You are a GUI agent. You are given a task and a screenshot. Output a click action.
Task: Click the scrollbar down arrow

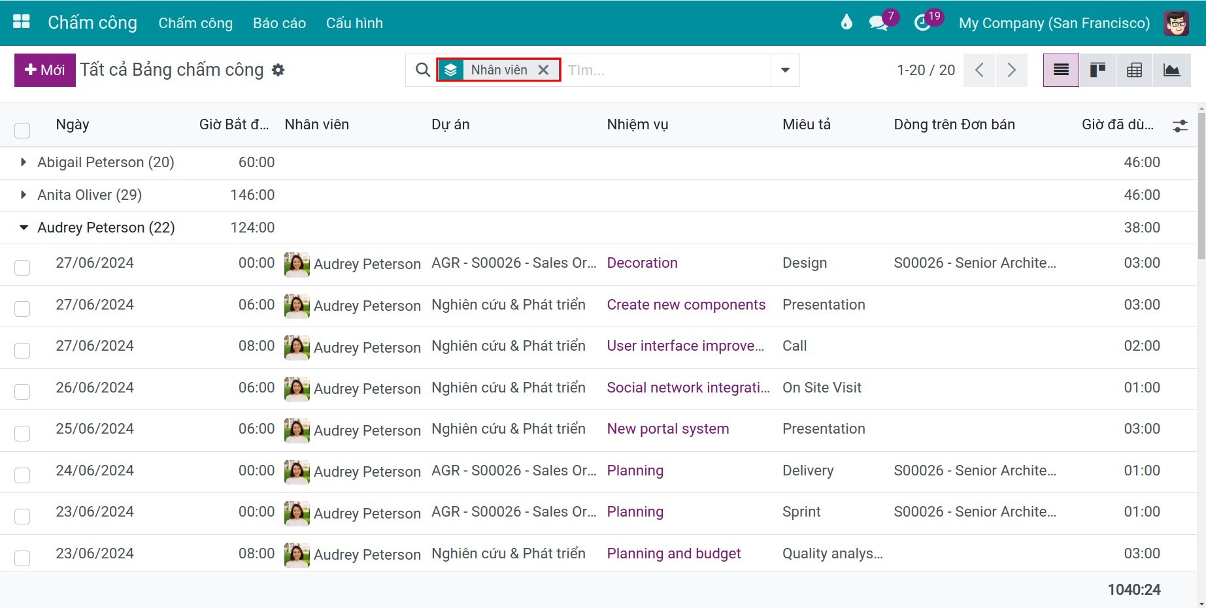[x=1201, y=603]
